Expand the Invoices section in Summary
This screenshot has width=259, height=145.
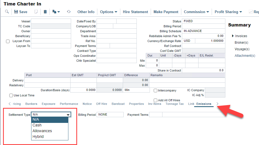pyautogui.click(x=233, y=36)
